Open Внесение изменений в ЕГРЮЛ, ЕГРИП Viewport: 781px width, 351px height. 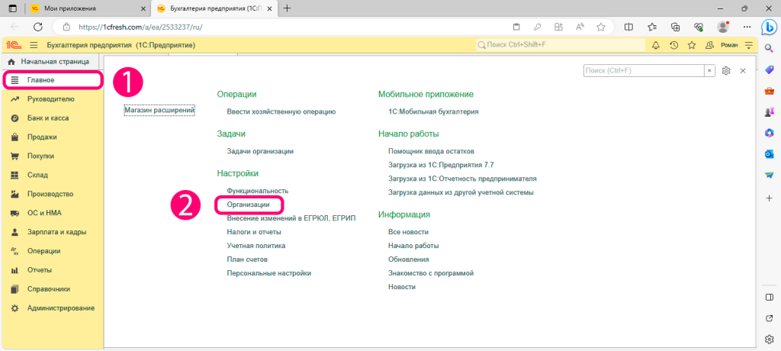(291, 218)
